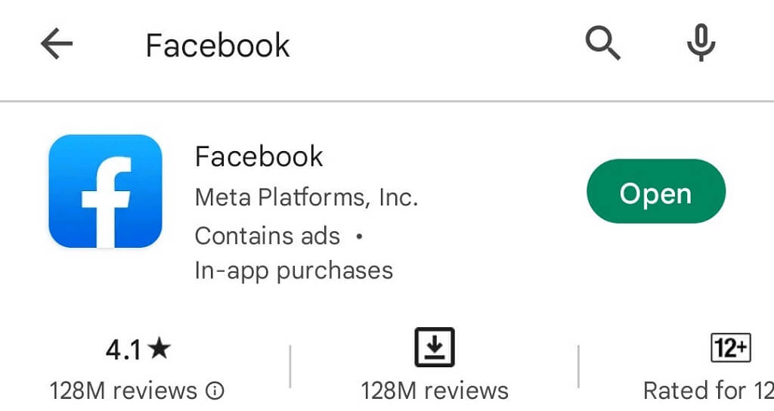The width and height of the screenshot is (774, 411).
Task: Tap the info icon beside reviews
Action: click(x=215, y=391)
